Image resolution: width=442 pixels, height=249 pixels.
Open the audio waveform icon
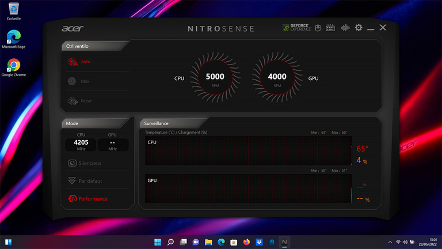coord(345,28)
